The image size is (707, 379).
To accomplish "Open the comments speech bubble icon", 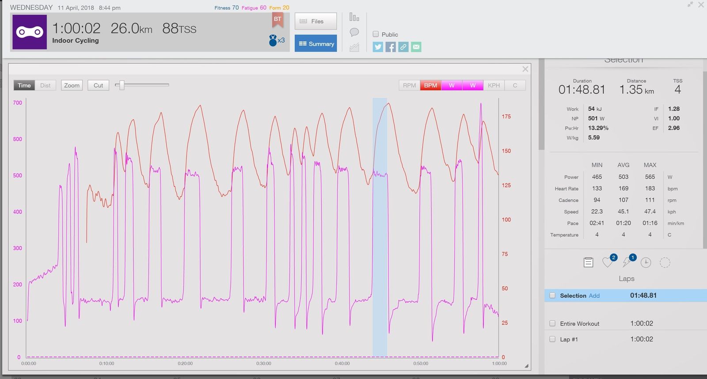I will [354, 32].
